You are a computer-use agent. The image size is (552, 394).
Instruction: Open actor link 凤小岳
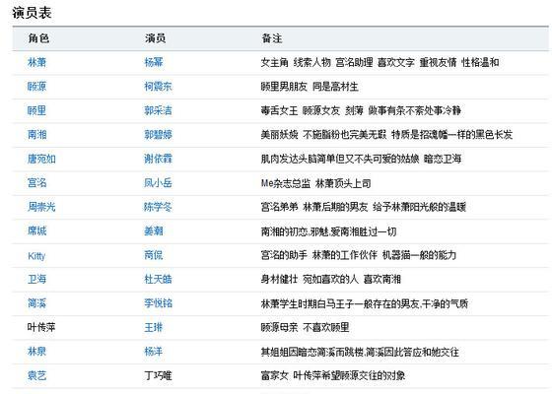(158, 183)
